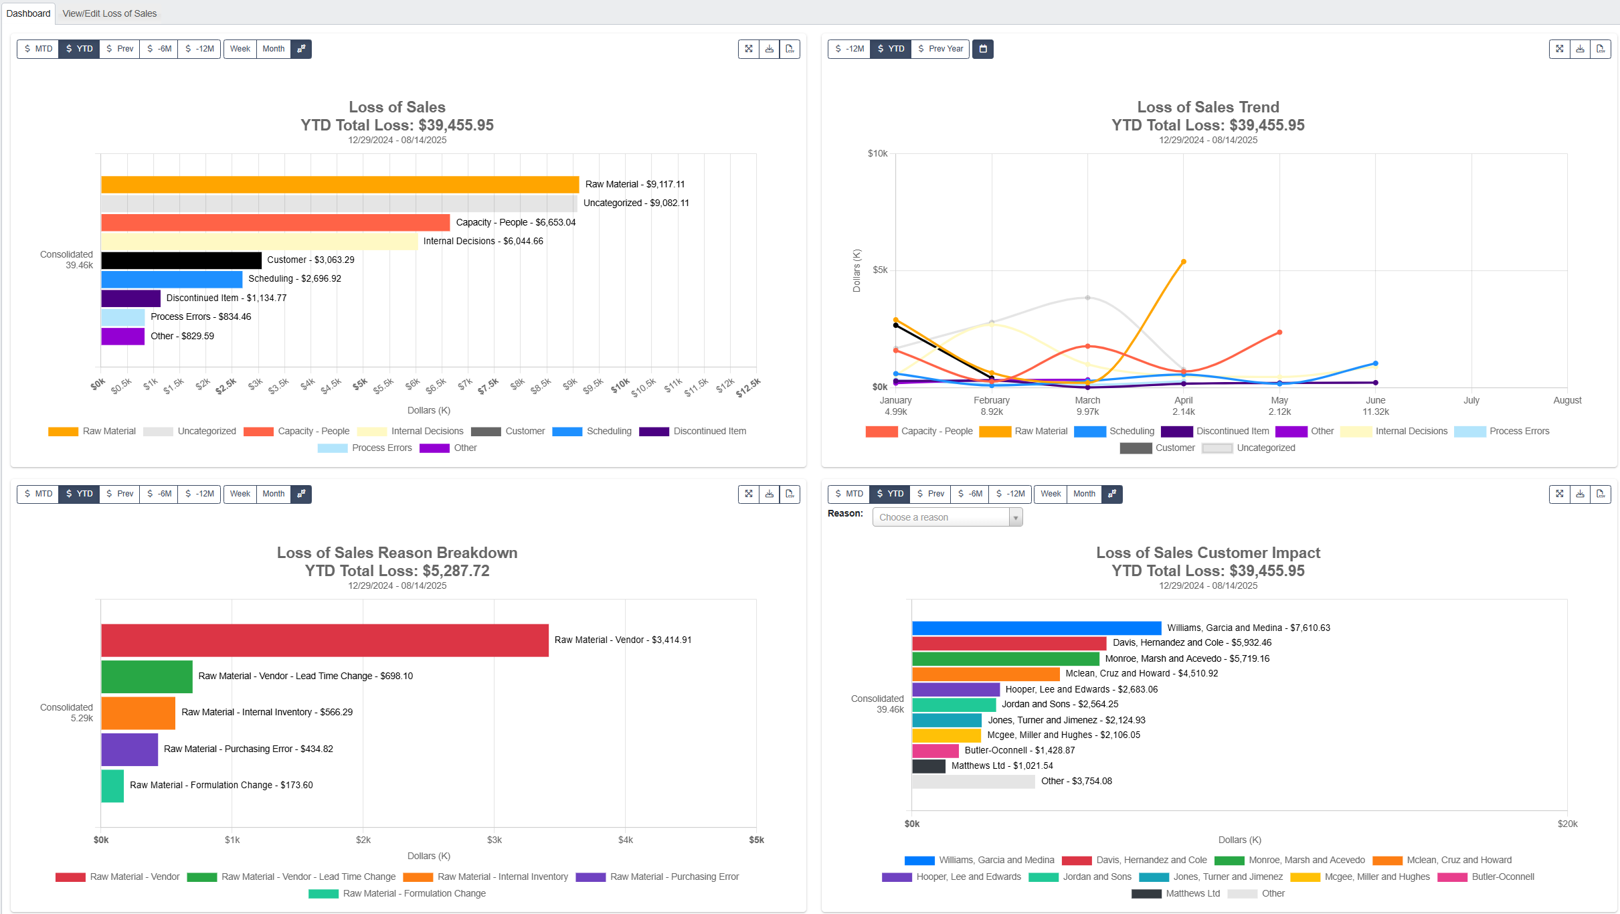Toggle Week view on the Loss of Sales chart
The width and height of the screenshot is (1620, 914).
coord(240,49)
